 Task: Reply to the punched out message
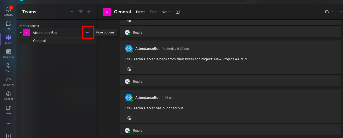point(138,130)
